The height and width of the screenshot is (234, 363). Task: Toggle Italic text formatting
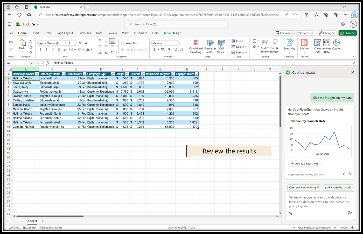[46, 50]
